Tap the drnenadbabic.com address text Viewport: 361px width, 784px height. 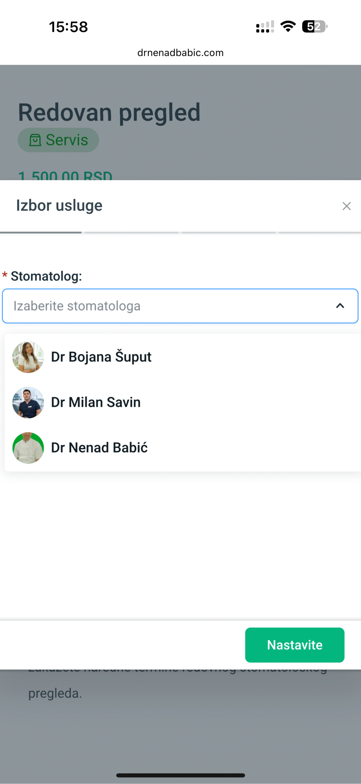point(180,53)
